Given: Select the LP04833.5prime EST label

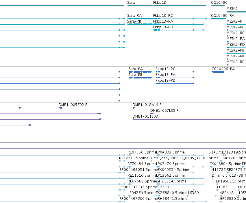Looking at the screenshot, I should click(171, 152).
